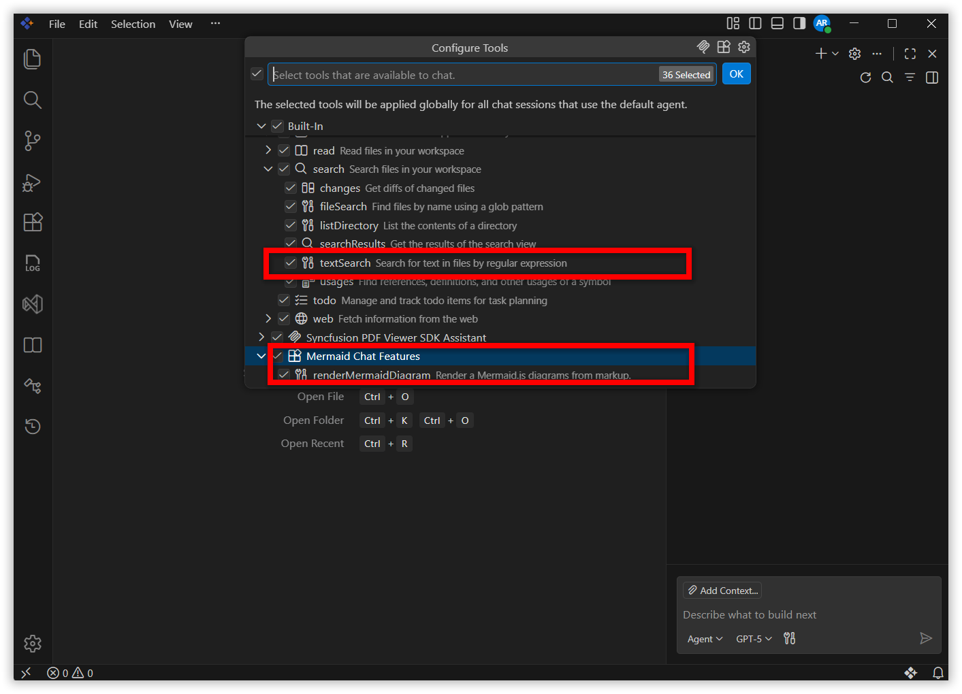Click the filter icon in the chat panel
The image size is (962, 694).
coord(910,78)
